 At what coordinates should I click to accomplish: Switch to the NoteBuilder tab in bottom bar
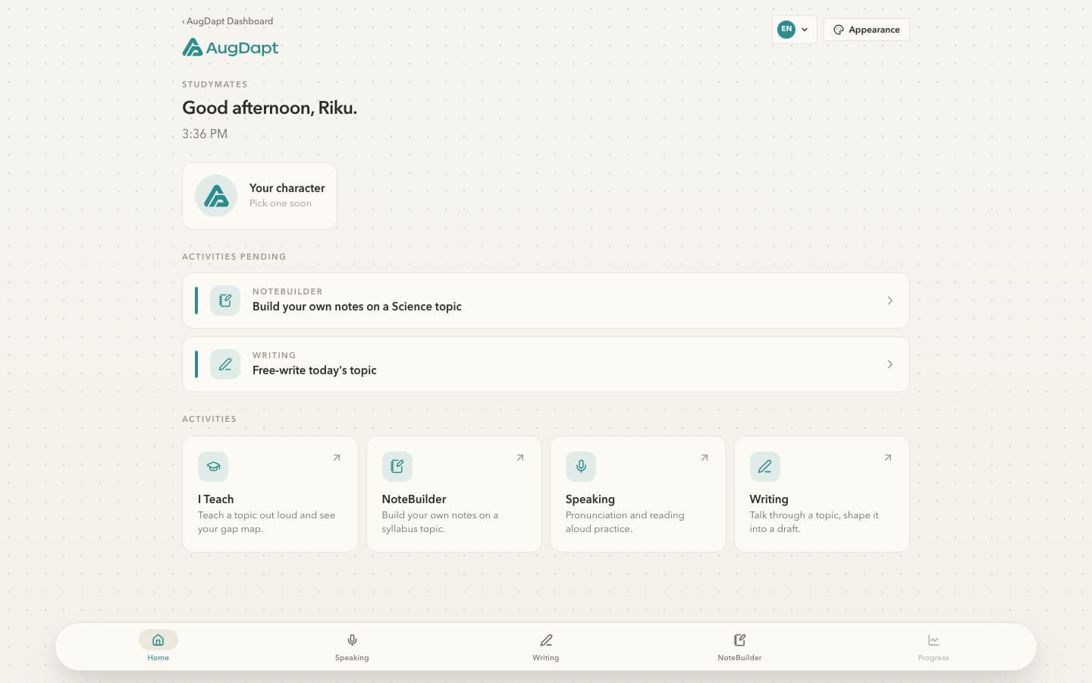739,646
